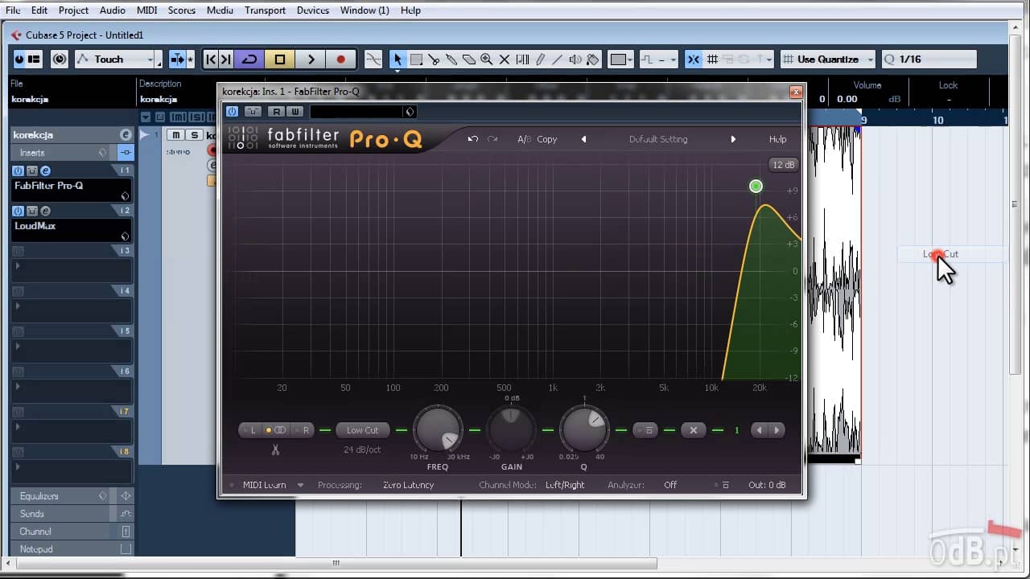Open the Devices menu
The width and height of the screenshot is (1030, 579).
click(x=312, y=10)
